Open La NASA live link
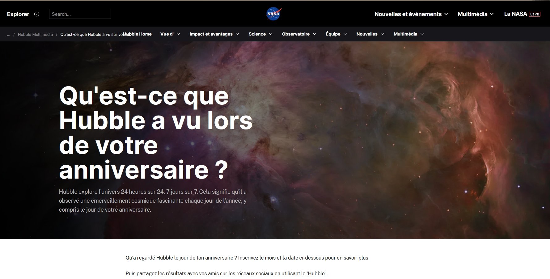The image size is (550, 279). tap(515, 14)
